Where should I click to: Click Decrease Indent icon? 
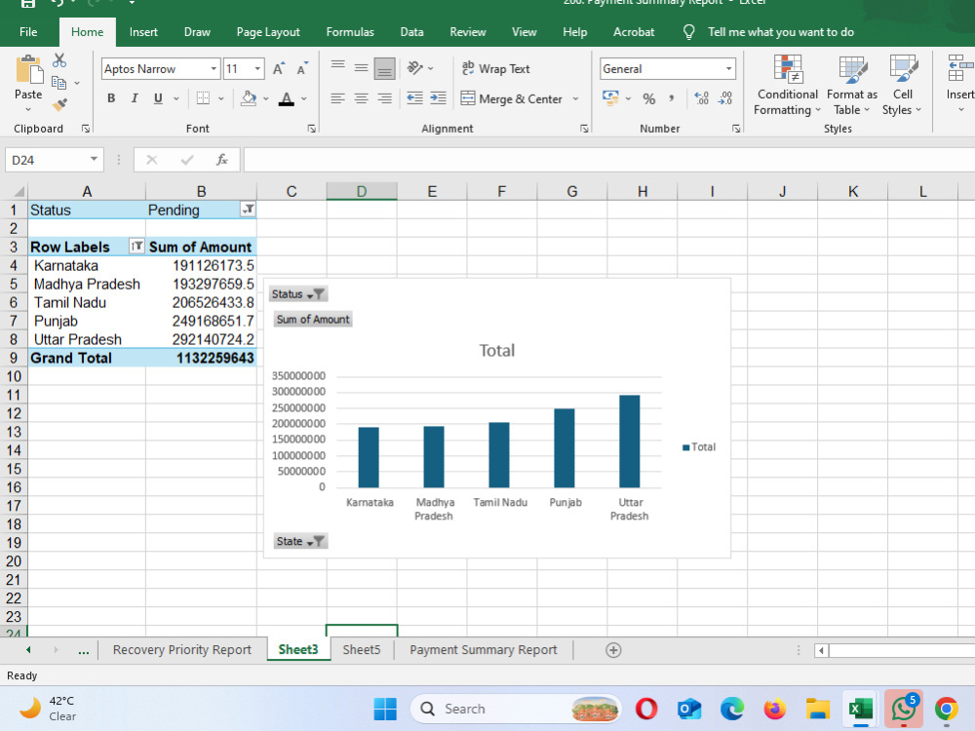414,98
